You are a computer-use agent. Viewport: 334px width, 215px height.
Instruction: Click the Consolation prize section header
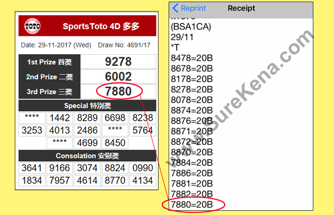[87, 156]
